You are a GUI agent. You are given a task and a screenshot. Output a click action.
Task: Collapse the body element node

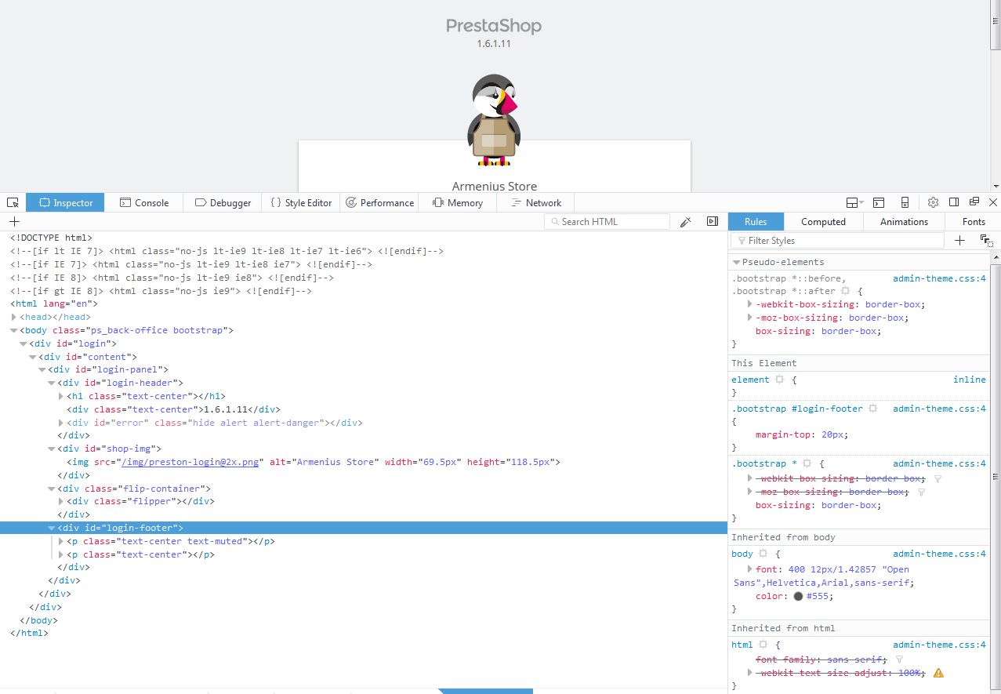point(13,330)
